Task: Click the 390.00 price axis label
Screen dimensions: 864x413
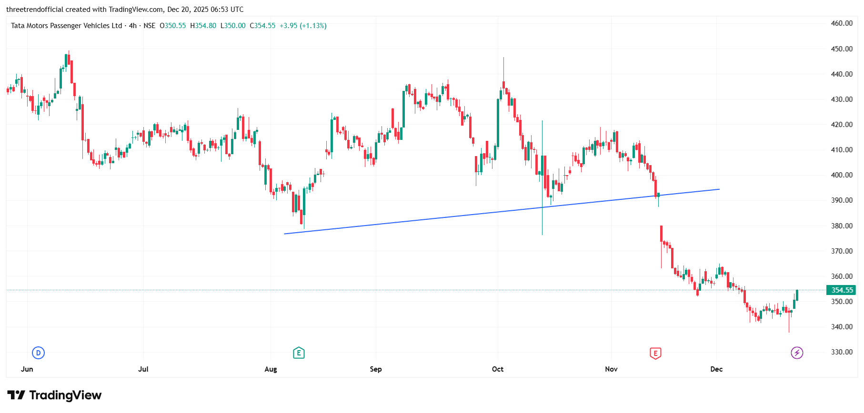Action: click(x=842, y=200)
